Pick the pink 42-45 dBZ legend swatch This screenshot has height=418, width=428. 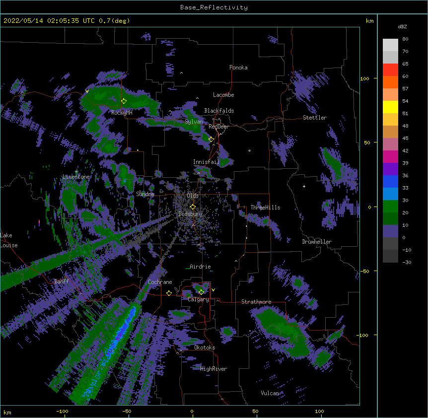click(x=390, y=144)
